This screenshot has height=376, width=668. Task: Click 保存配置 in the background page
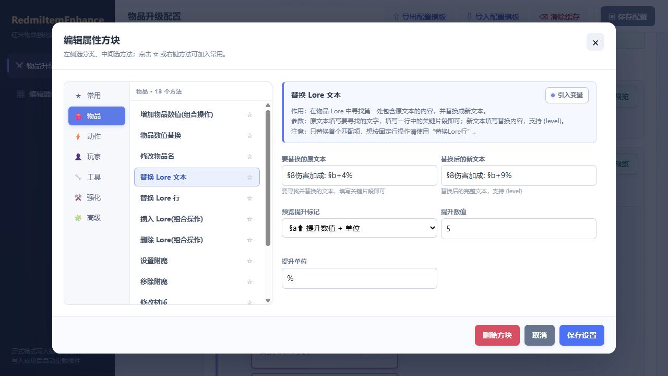click(628, 17)
